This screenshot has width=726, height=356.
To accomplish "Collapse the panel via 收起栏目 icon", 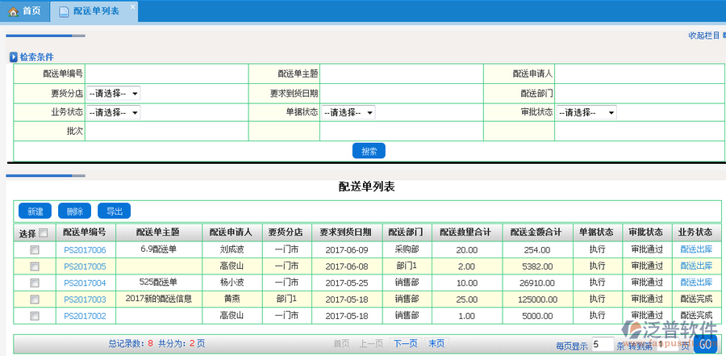I will (717, 36).
